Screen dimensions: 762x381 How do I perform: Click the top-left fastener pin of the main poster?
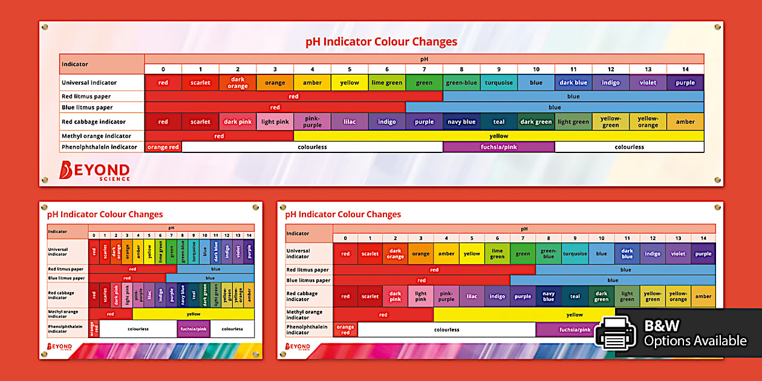click(x=44, y=27)
